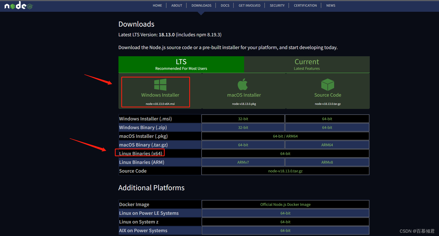Open the Official Node.js Docker Image link

tap(285, 204)
